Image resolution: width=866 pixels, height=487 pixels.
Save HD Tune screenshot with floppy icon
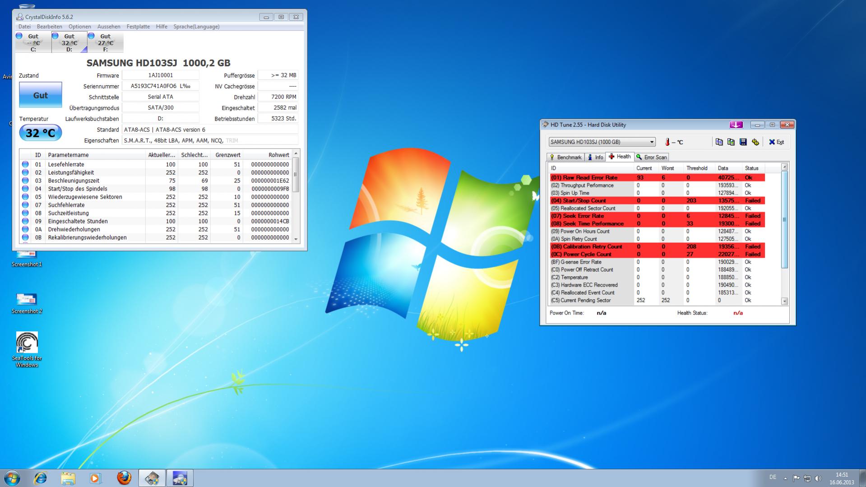point(743,142)
